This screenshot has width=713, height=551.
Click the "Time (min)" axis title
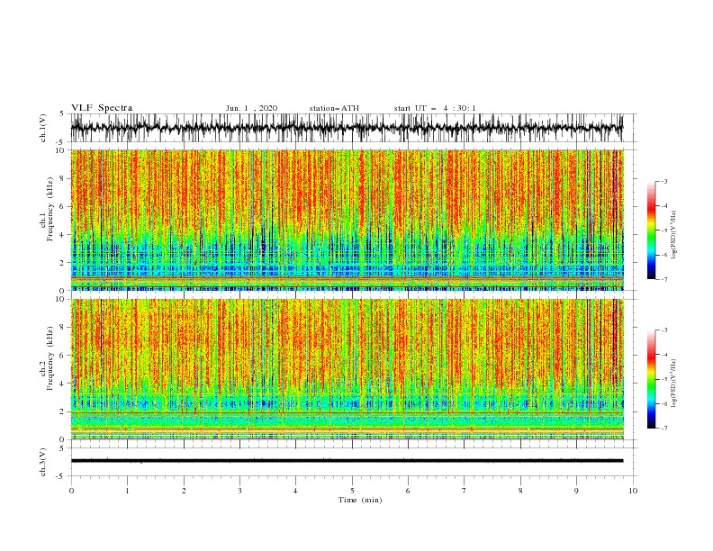(360, 500)
